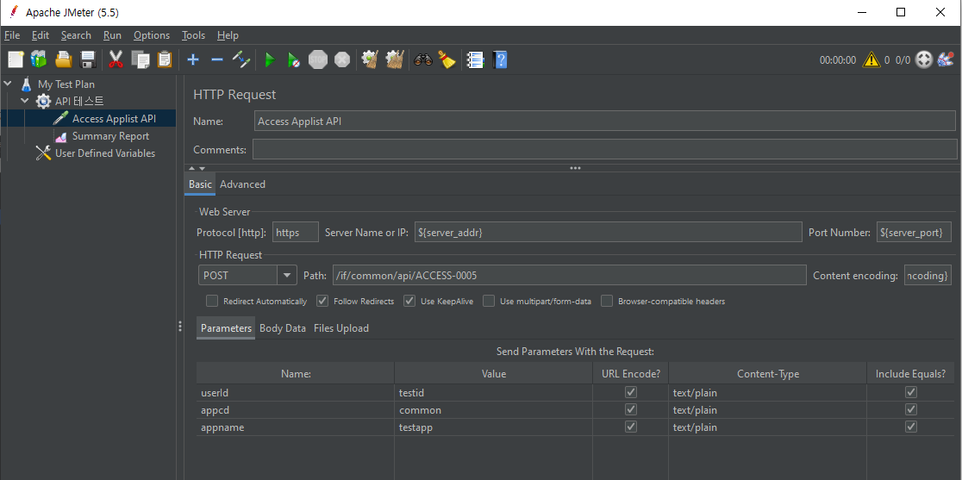Click the Open file folder icon

(x=64, y=60)
